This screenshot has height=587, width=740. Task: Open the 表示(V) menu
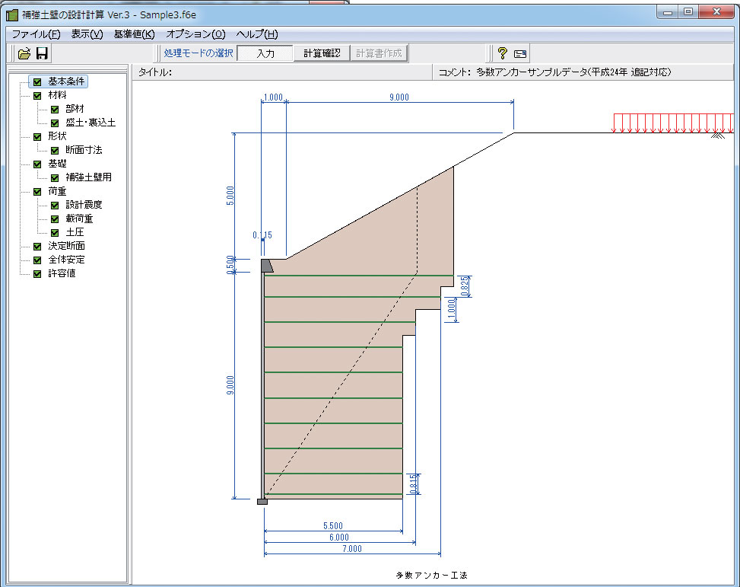(x=87, y=34)
